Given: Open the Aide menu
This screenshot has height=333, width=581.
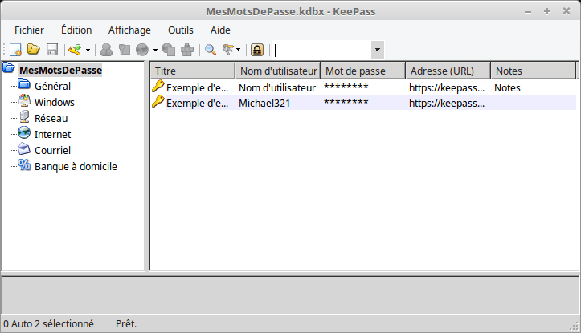Looking at the screenshot, I should coord(220,30).
